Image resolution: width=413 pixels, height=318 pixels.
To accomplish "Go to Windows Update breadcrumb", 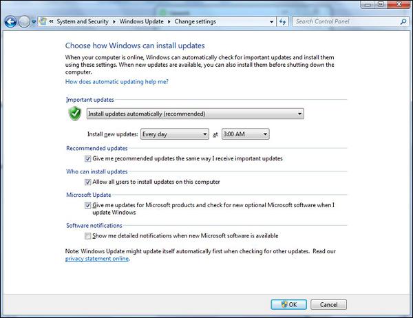I will pyautogui.click(x=141, y=21).
